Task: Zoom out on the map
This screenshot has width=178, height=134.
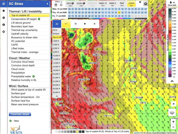Action: coord(173,127)
